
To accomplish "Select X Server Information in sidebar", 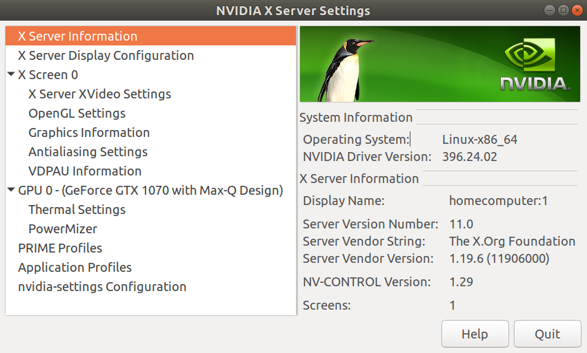I will (77, 36).
